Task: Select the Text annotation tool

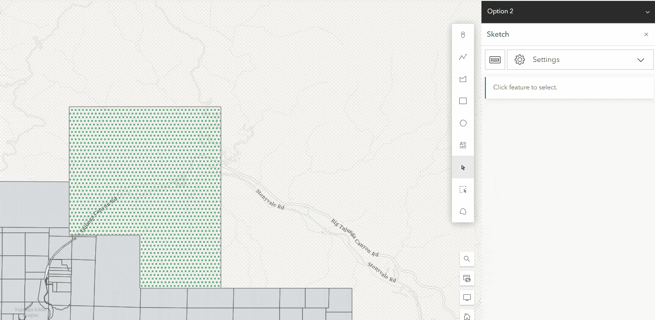Action: (462, 144)
